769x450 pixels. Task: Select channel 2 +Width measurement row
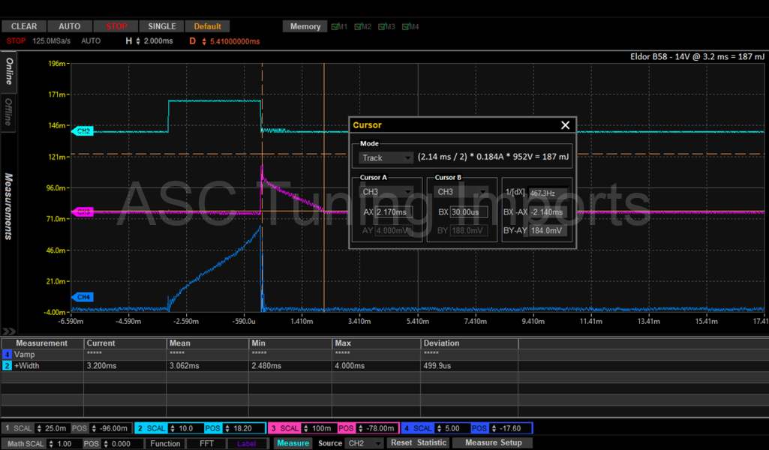(x=260, y=366)
